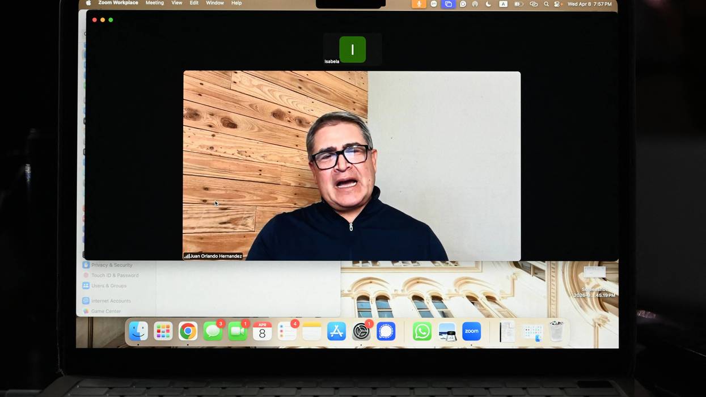The image size is (706, 397).
Task: Open the Trash in the Dock
Action: [556, 331]
